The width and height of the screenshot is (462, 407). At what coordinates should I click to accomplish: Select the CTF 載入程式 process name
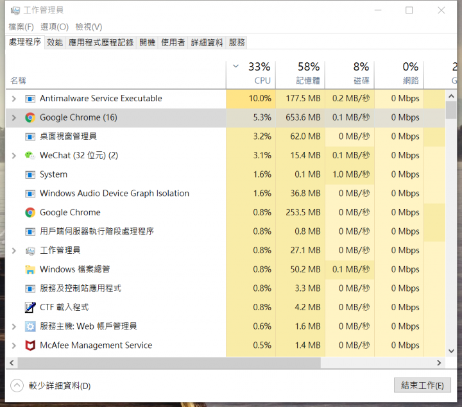tap(64, 308)
